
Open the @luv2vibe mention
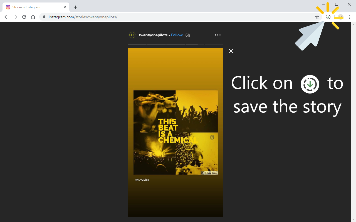click(x=142, y=180)
